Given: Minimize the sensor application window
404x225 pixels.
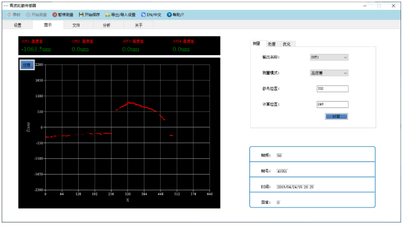Looking at the screenshot, I should pos(364,6).
